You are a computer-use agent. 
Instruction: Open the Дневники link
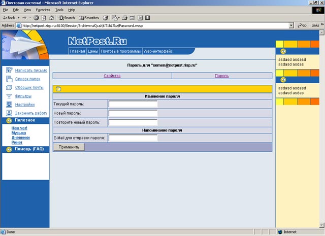coord(20,138)
